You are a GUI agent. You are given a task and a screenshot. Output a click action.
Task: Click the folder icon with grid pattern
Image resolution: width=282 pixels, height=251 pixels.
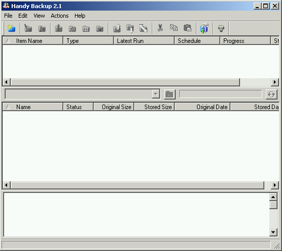click(86, 28)
